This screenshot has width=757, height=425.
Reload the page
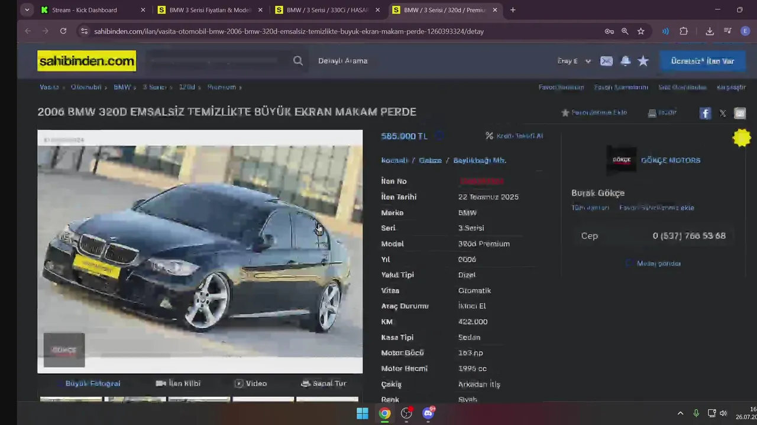(63, 31)
